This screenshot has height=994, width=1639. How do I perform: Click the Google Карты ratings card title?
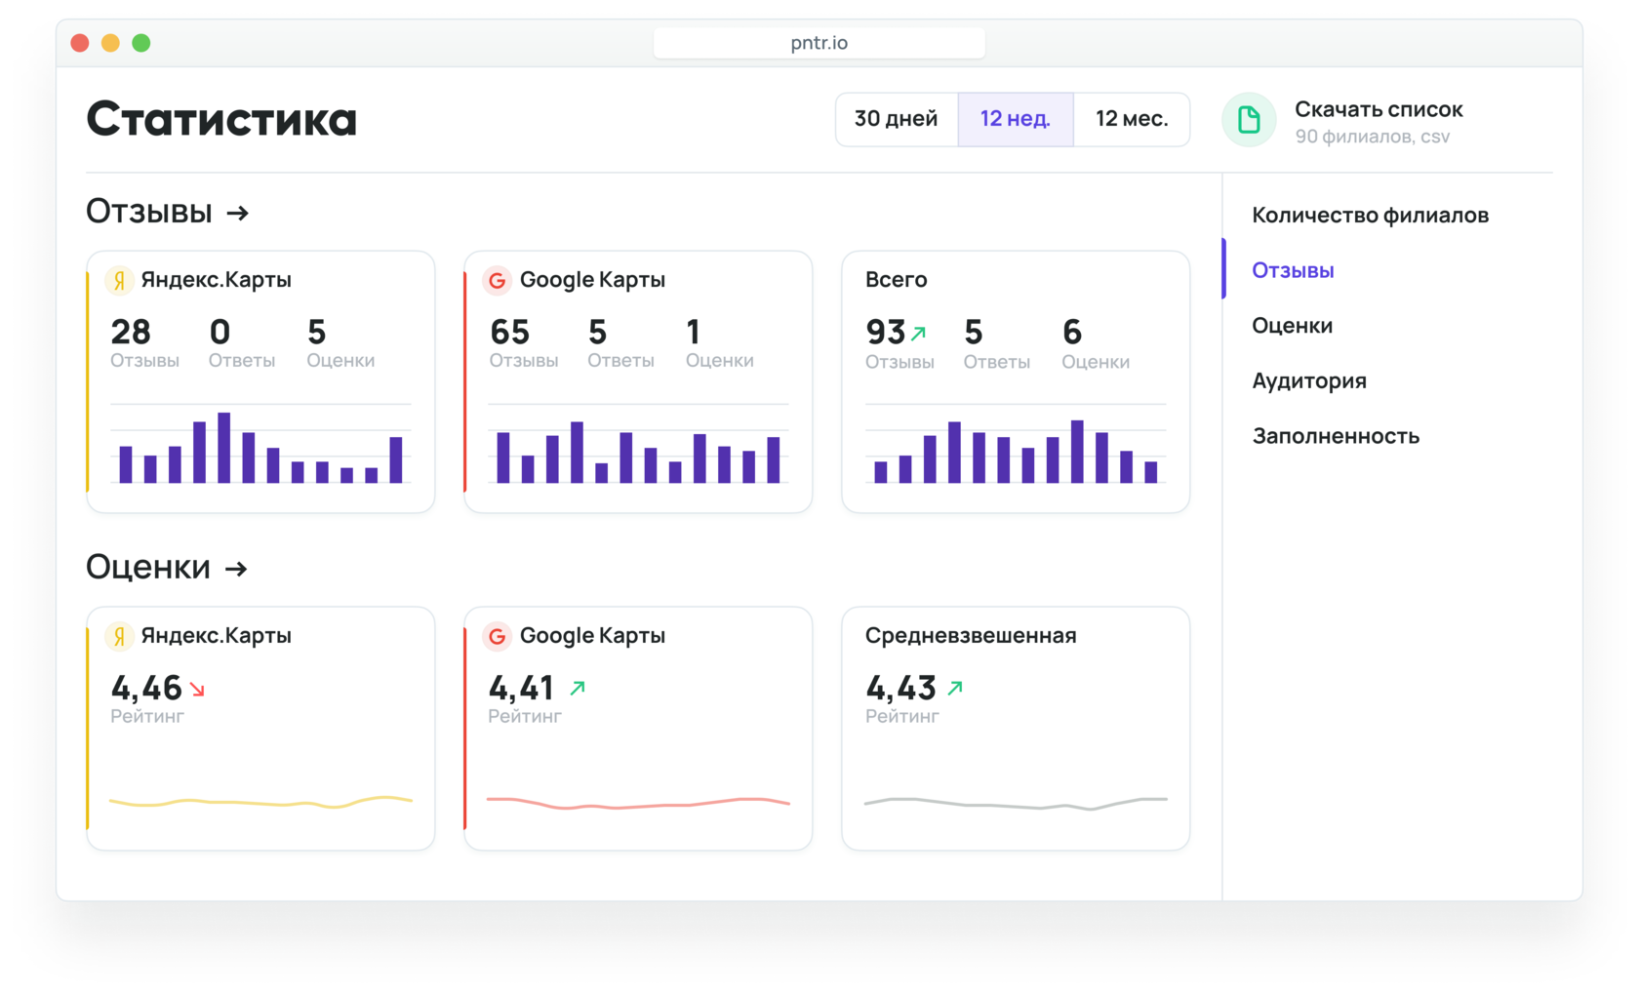[x=592, y=636]
